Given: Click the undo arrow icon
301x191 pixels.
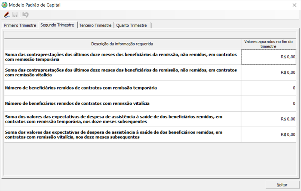Looking at the screenshot, I should (26, 15).
